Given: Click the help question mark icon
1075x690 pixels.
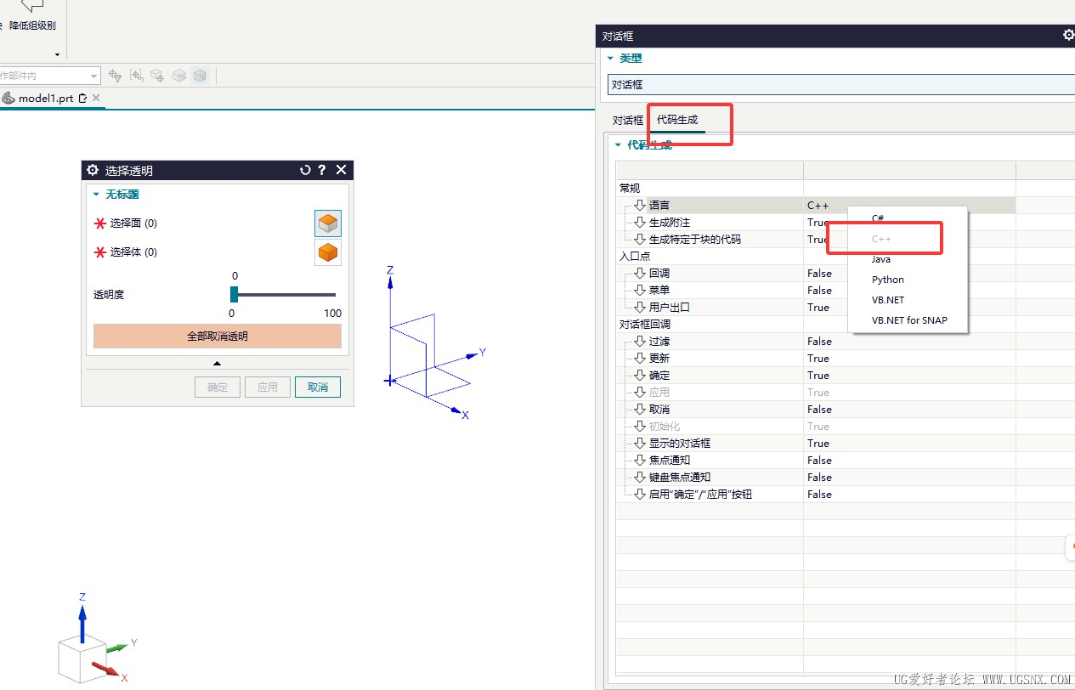Looking at the screenshot, I should click(322, 170).
